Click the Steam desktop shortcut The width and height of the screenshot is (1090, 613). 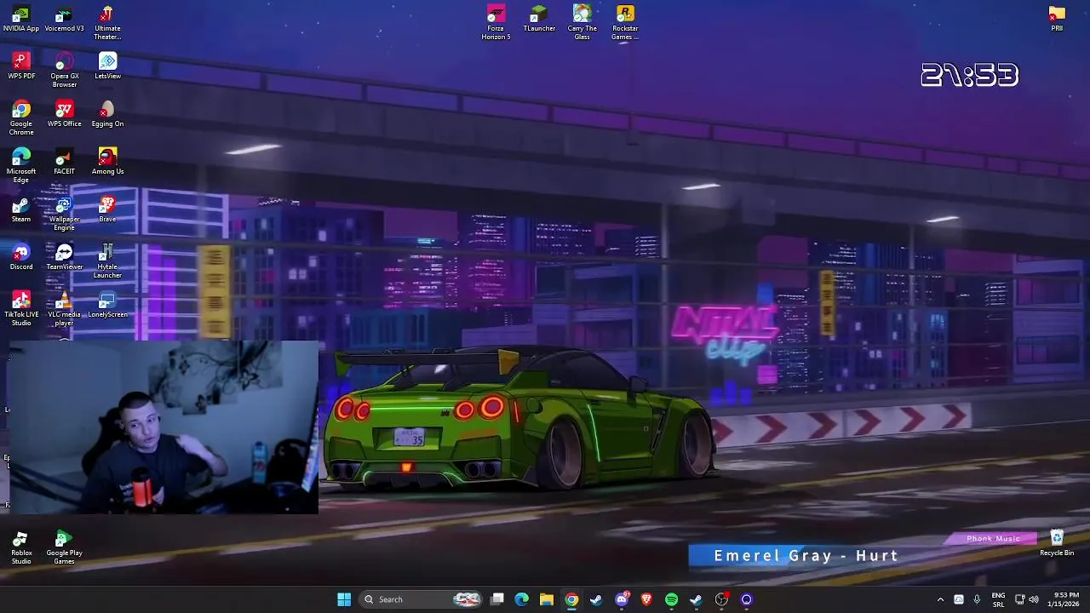coord(21,209)
